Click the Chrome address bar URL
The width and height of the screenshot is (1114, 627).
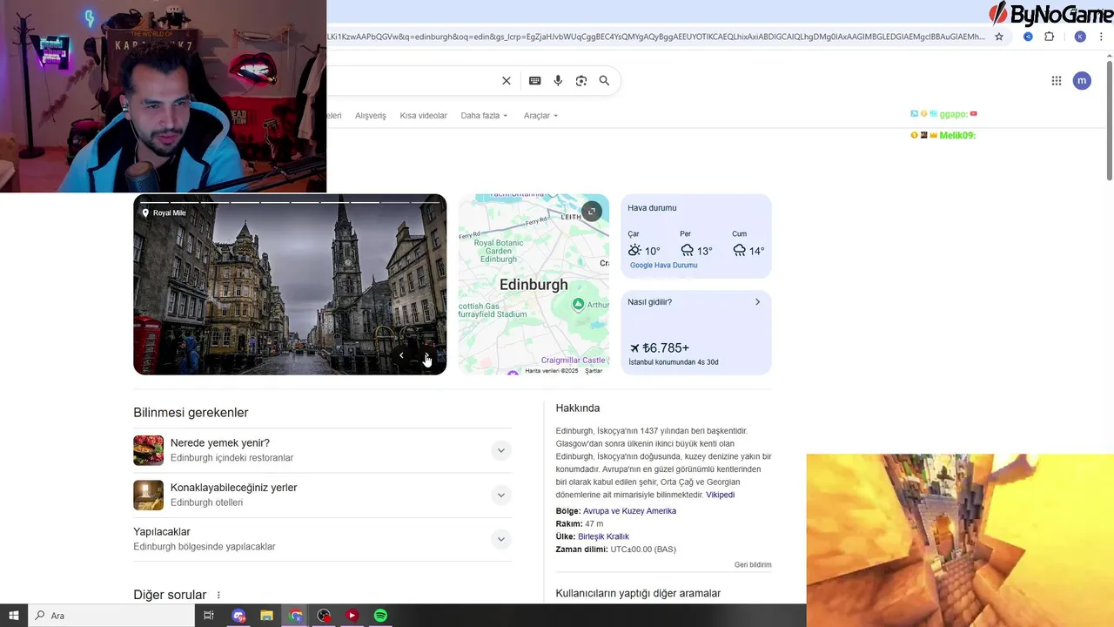click(x=655, y=37)
